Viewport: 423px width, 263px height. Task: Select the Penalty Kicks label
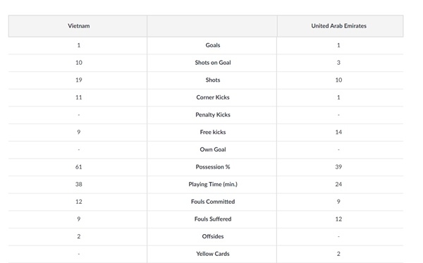213,115
